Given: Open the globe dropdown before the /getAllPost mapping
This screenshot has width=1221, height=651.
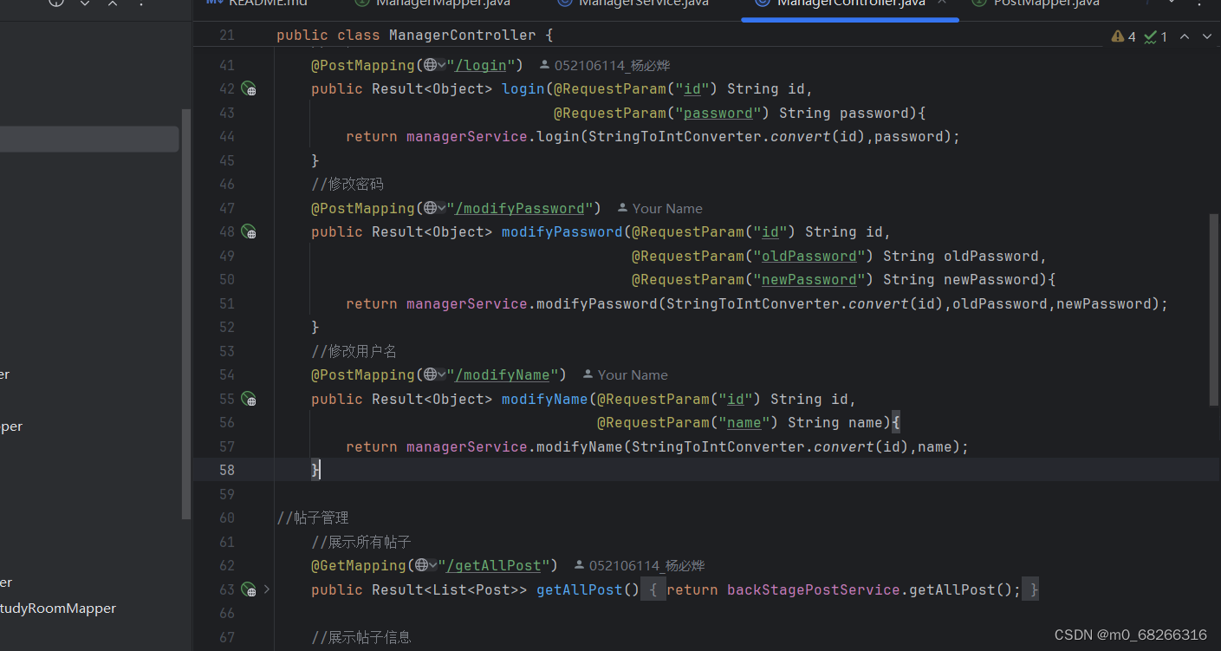Looking at the screenshot, I should coord(426,565).
